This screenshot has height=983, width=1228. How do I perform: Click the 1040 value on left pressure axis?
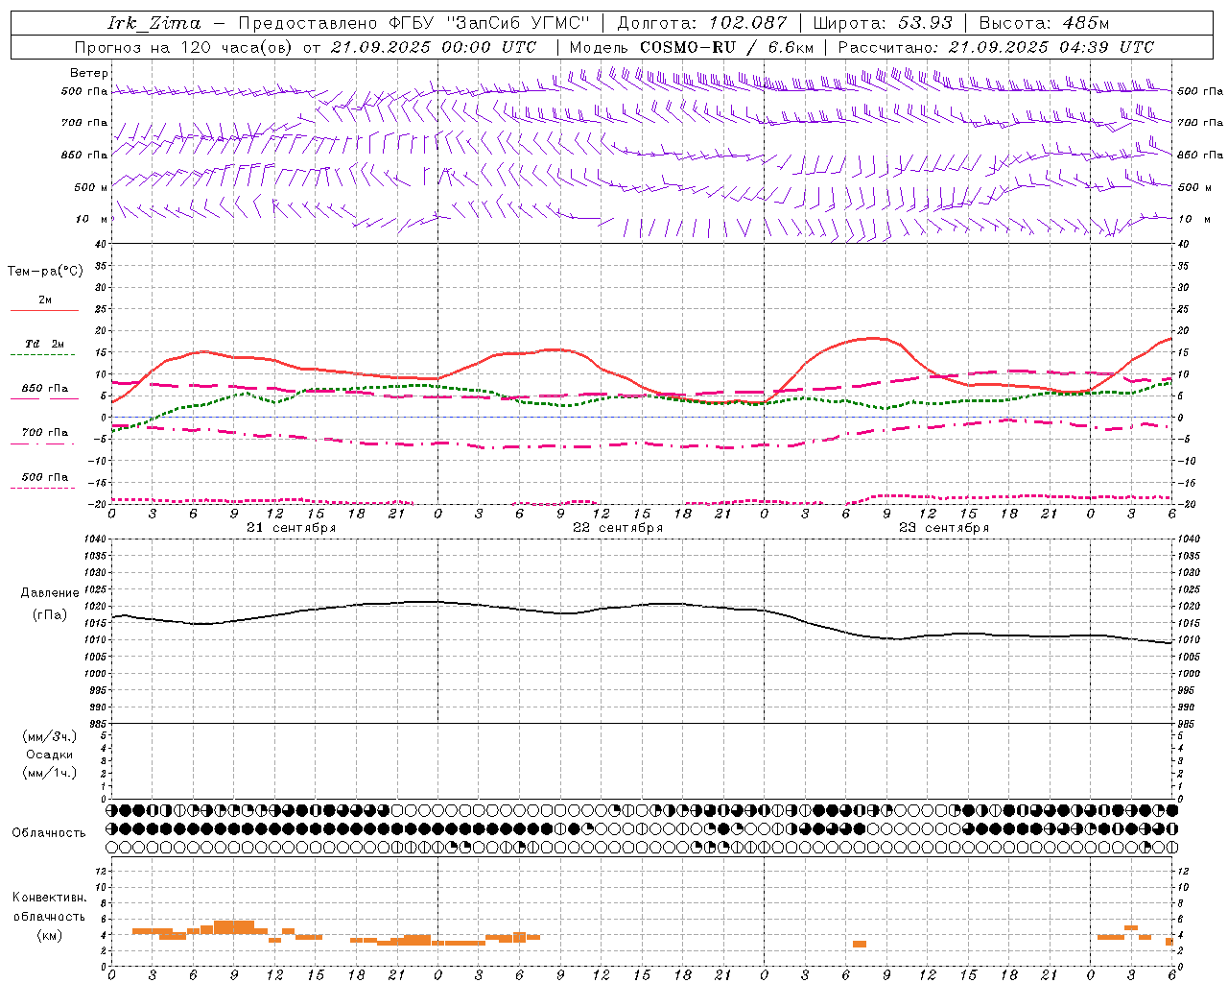pos(96,539)
